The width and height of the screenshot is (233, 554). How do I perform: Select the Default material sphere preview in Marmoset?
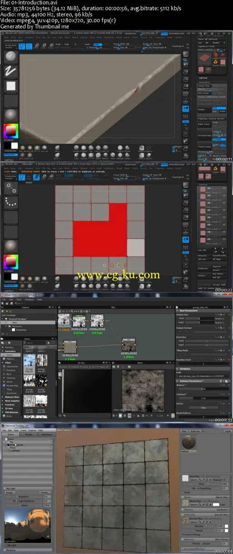(x=189, y=442)
